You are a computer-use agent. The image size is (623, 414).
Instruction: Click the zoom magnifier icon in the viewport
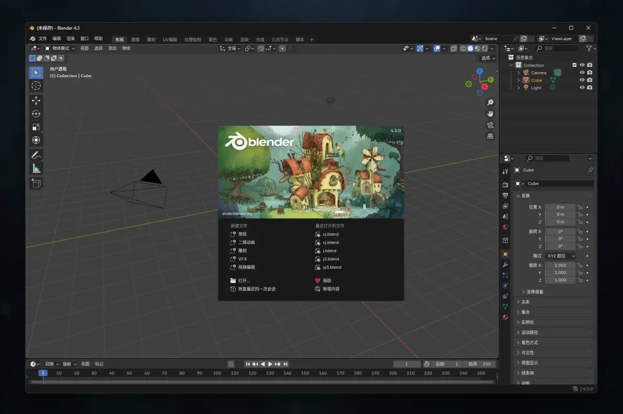[490, 102]
